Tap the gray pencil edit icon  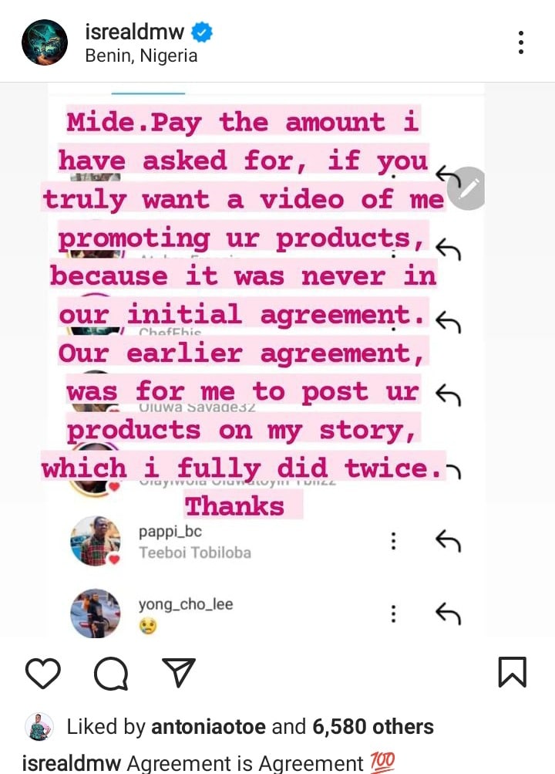pyautogui.click(x=469, y=188)
